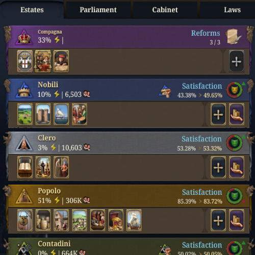The height and width of the screenshot is (255, 255).
Task: Click the Nobili satisfaction mask indicator
Action: [235, 90]
